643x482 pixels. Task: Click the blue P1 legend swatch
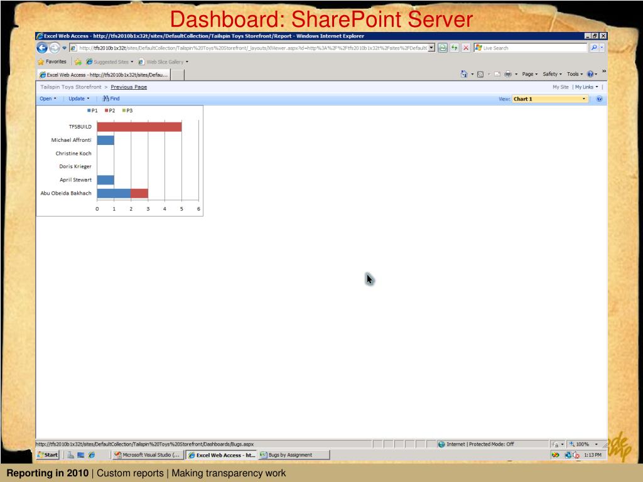click(89, 110)
